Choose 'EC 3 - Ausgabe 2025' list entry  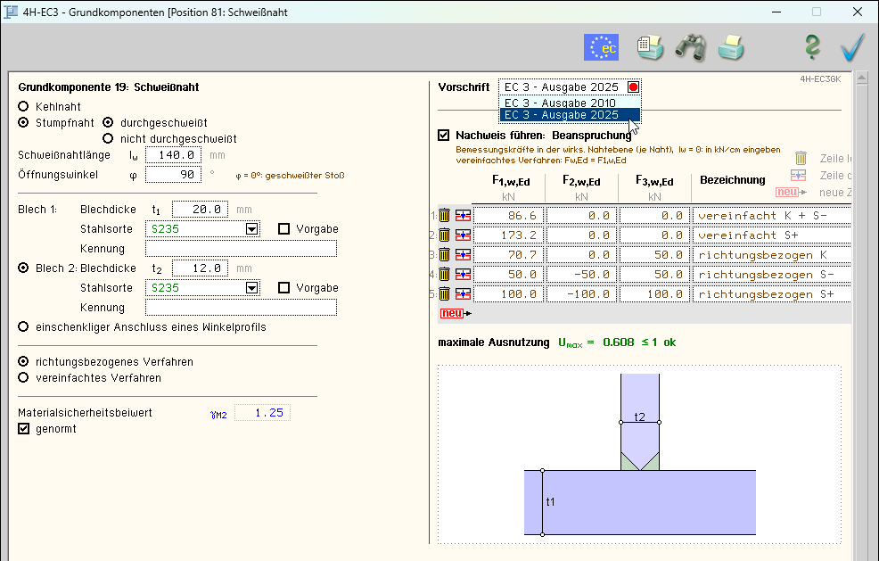[562, 115]
